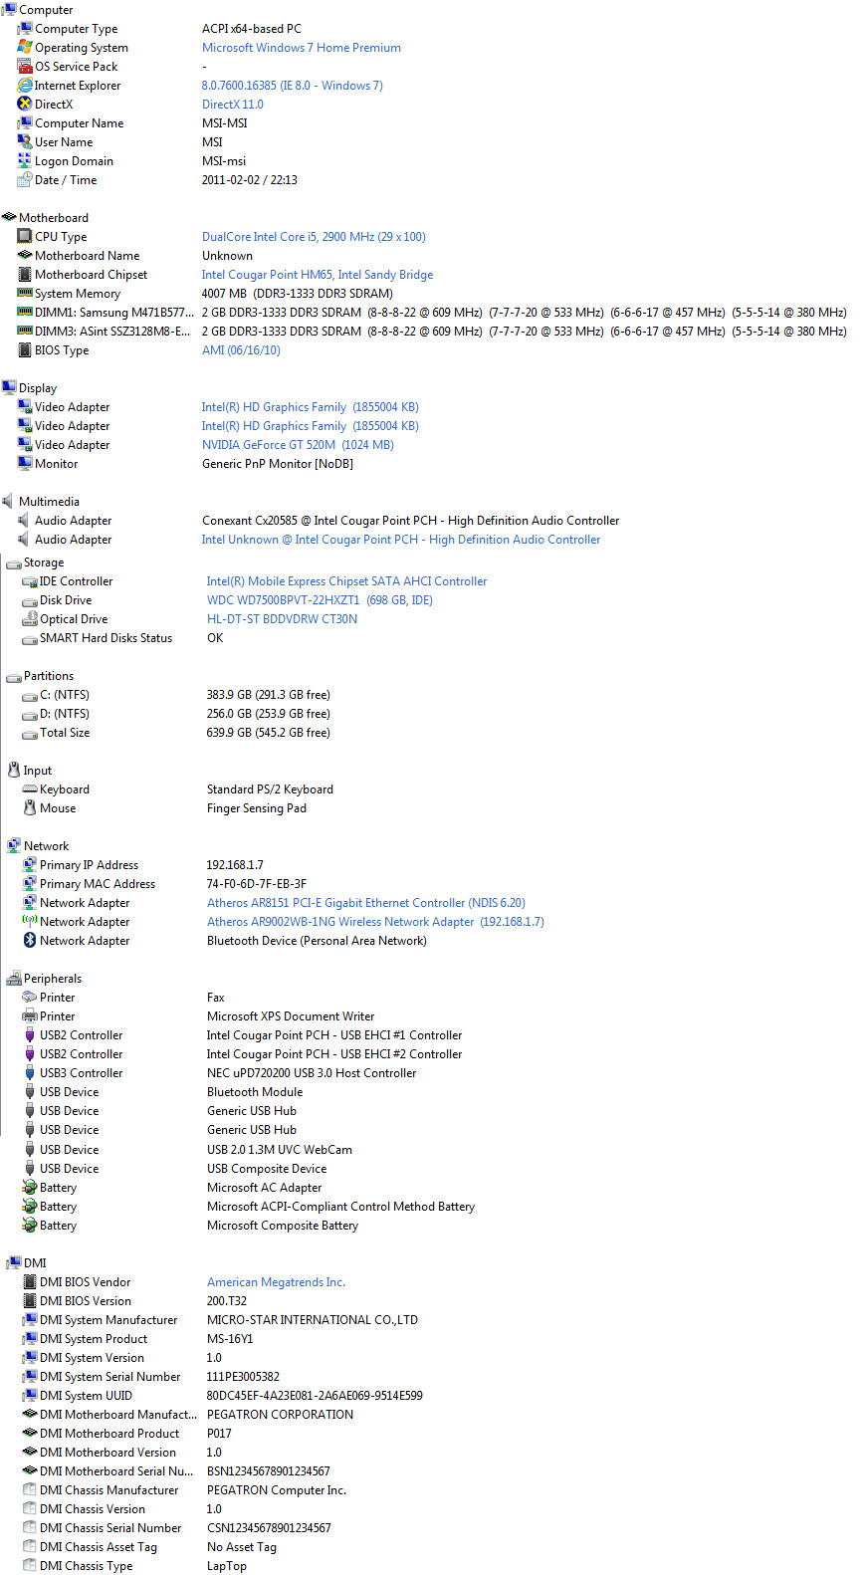This screenshot has height=1575, width=865.
Task: Select the Microsoft XPS Document Writer value
Action: [x=291, y=1016]
